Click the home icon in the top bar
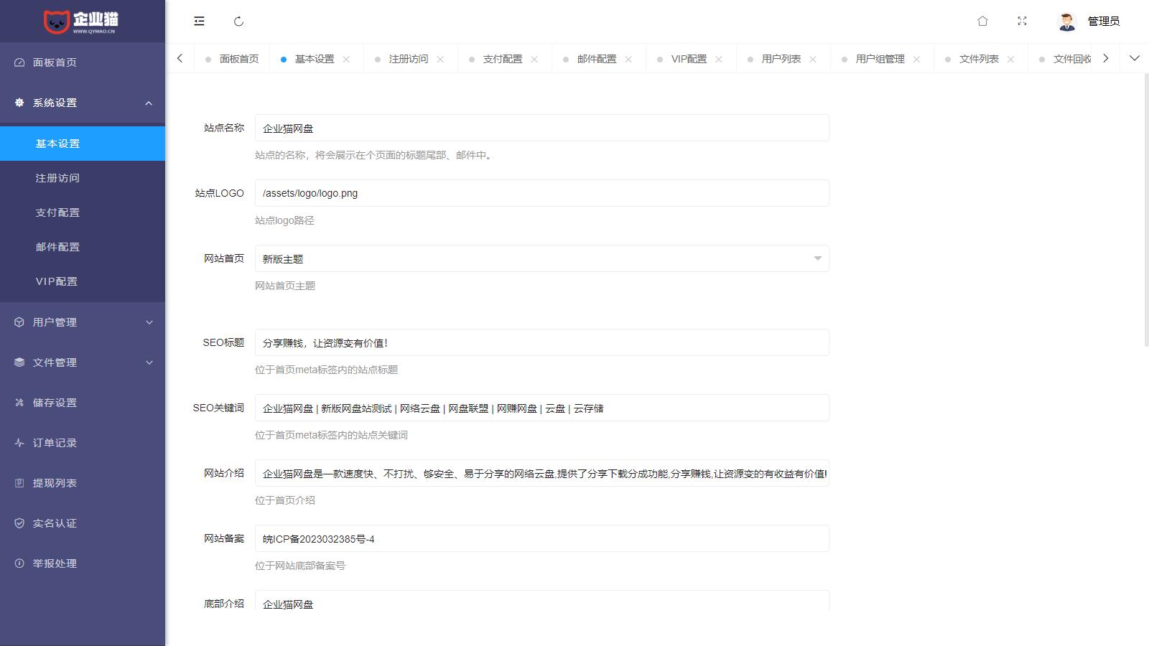Viewport: 1149px width, 646px height. point(982,22)
